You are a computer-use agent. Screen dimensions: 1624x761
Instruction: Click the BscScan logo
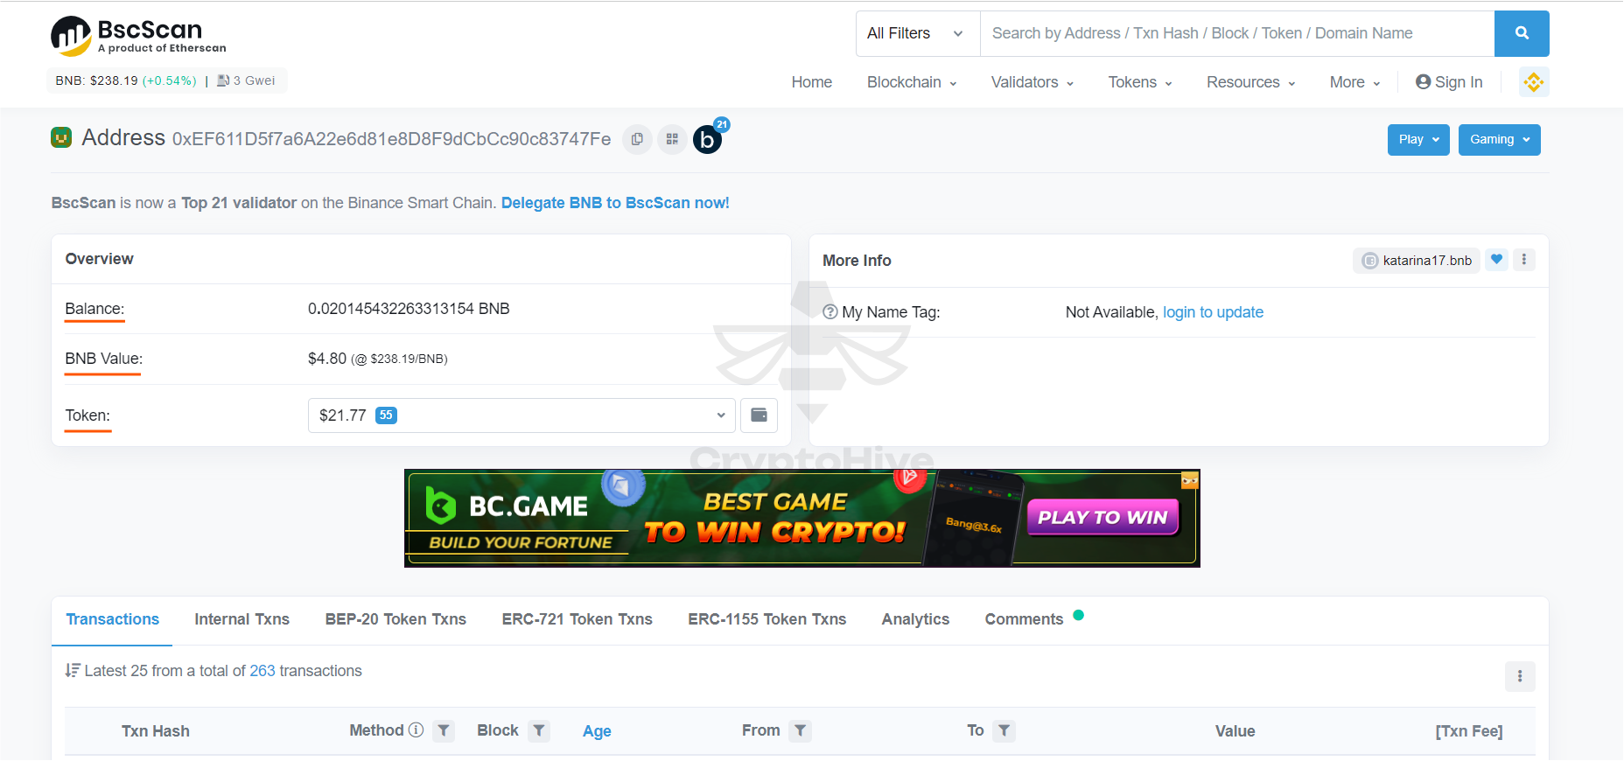point(138,36)
